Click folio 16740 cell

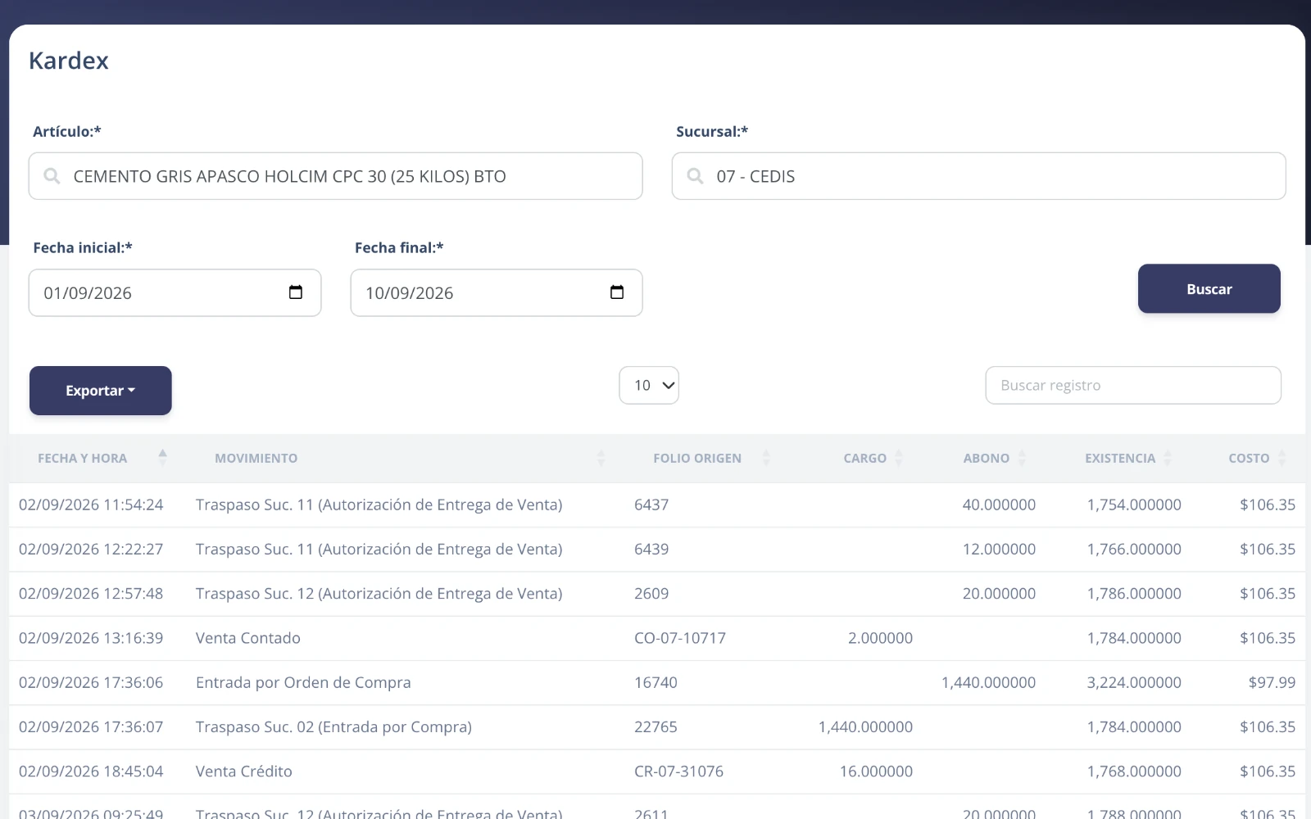[655, 682]
